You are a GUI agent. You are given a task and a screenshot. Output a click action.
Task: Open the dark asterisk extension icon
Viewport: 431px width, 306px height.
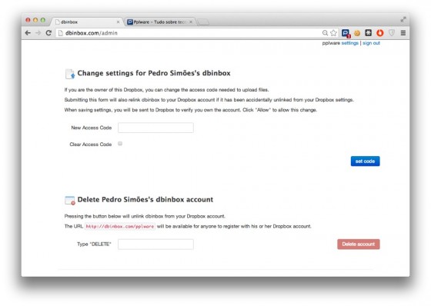[369, 33]
